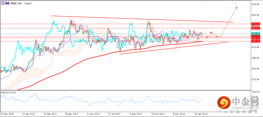263x117 pixels.
Task: Click the Depth of Market icon
Action: 8,3
